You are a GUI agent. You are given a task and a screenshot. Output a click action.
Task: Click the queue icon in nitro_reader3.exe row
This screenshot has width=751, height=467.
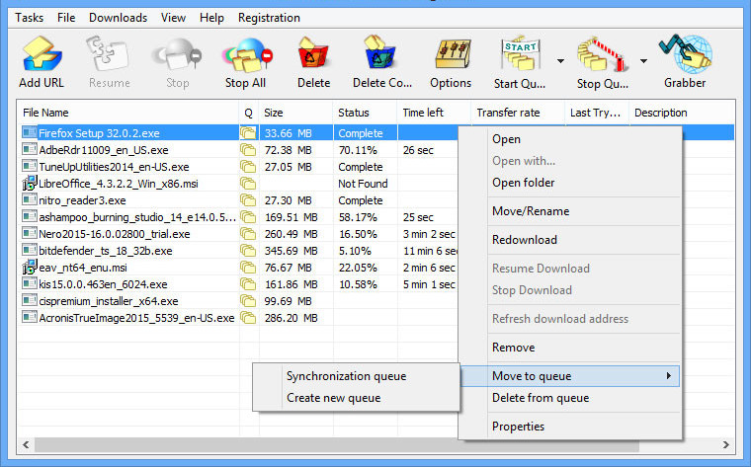pos(248,200)
